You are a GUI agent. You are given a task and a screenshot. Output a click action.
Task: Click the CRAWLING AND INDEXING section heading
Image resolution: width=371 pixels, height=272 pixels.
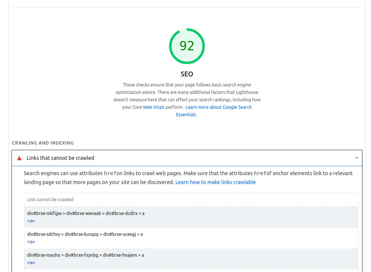click(x=43, y=143)
